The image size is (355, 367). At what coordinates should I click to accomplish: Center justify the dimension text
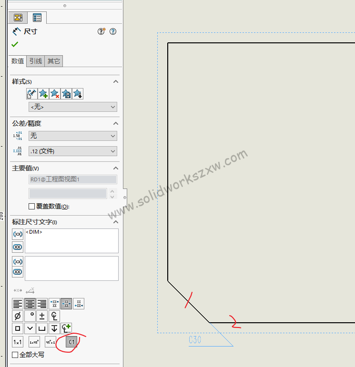click(30, 304)
